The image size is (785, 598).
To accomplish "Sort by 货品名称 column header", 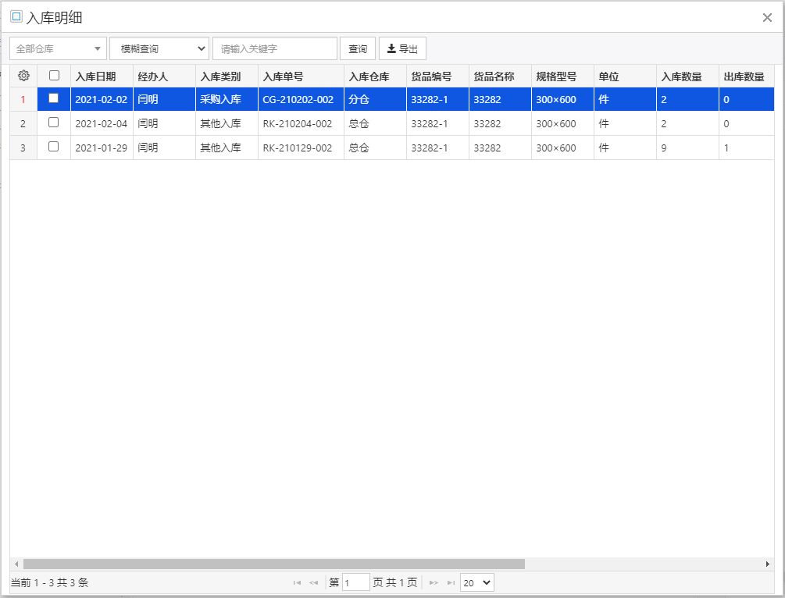I will [x=500, y=77].
